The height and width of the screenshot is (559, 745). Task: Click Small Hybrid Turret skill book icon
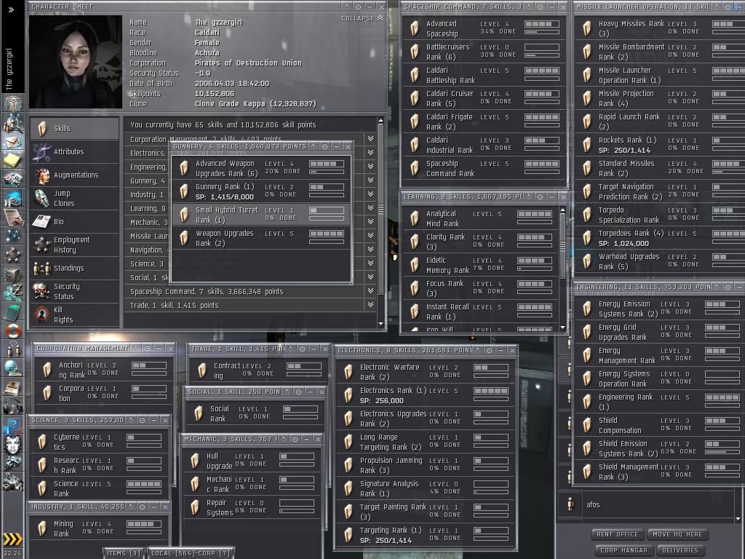pos(183,215)
